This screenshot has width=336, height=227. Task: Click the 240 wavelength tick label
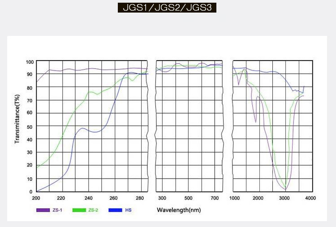pyautogui.click(x=88, y=198)
